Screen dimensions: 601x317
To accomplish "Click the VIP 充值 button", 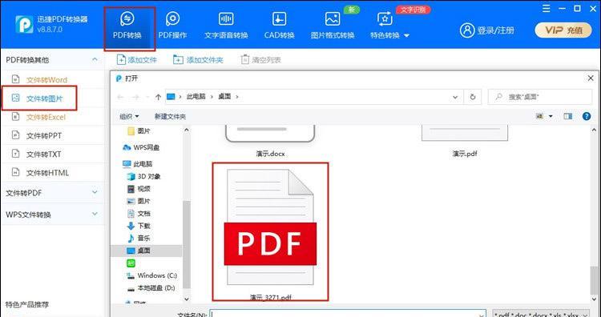I will click(563, 30).
